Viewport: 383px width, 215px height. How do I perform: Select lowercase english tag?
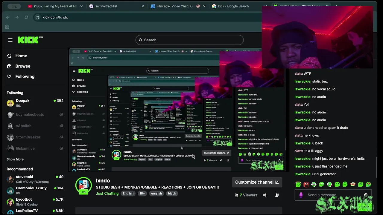pyautogui.click(x=156, y=193)
